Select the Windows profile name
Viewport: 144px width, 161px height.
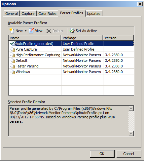23,72
